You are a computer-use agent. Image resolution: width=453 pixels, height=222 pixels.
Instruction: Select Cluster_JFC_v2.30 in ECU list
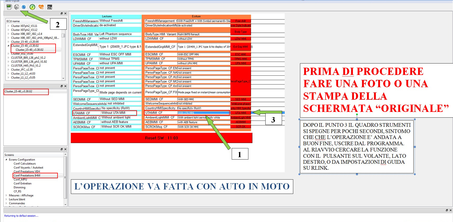(22, 69)
